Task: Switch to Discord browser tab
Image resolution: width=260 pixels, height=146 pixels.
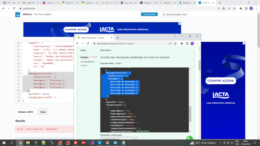Action: (x=50, y=3)
